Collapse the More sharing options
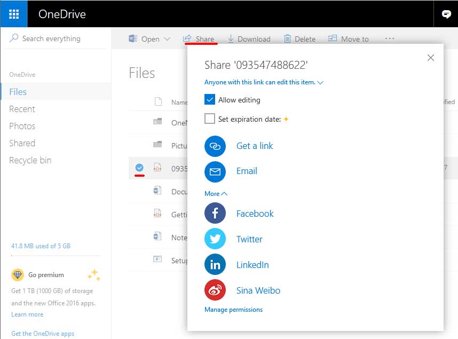Viewport: 458px width, 339px height. click(x=216, y=193)
